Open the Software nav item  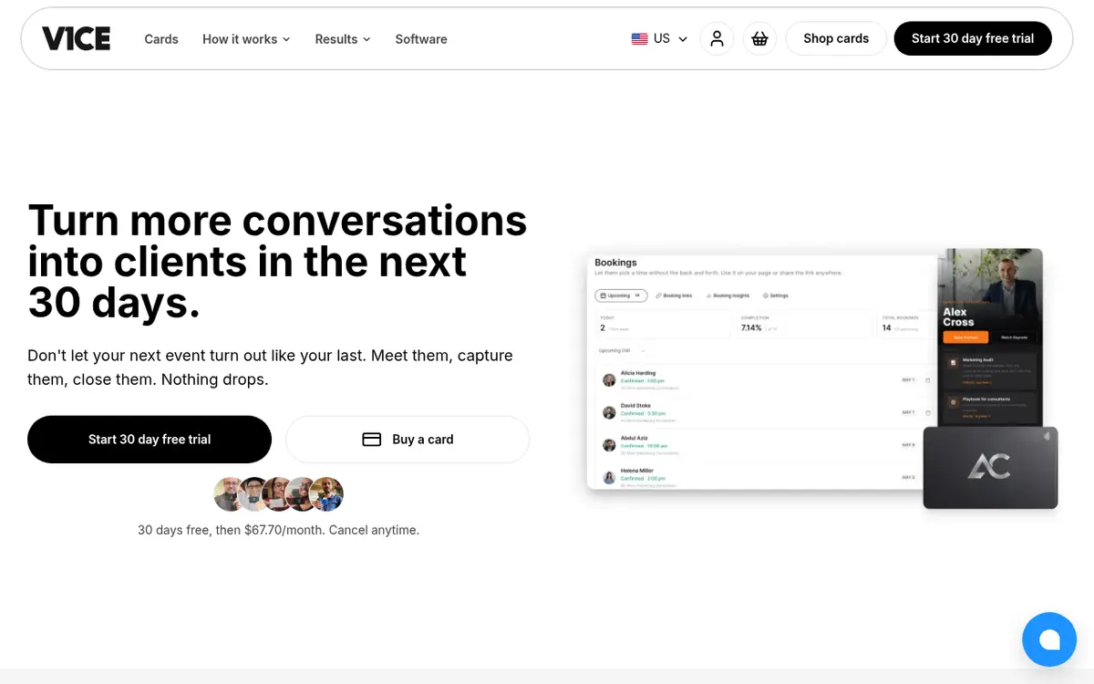point(421,39)
